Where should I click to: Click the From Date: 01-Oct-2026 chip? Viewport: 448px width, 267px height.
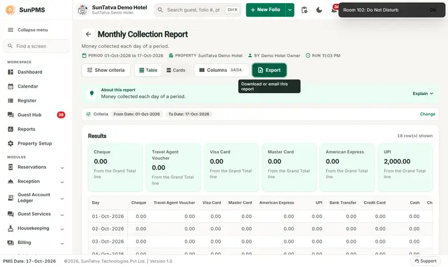[136, 114]
